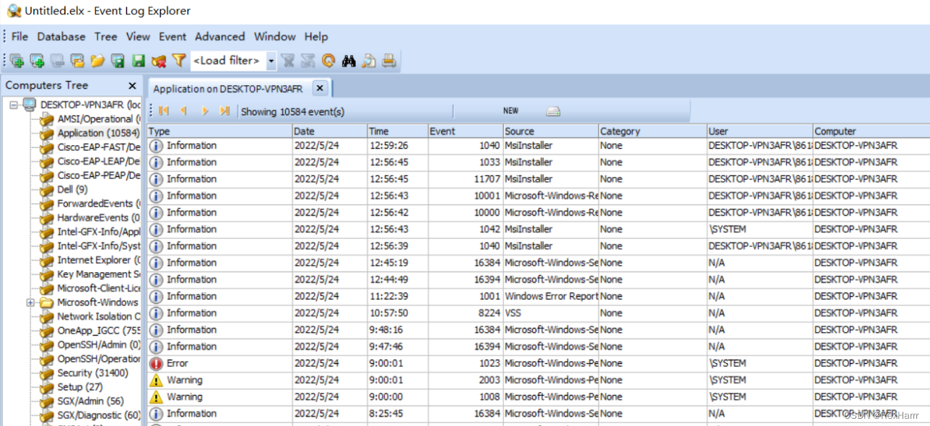Open the Event menu
930x426 pixels.
[173, 37]
